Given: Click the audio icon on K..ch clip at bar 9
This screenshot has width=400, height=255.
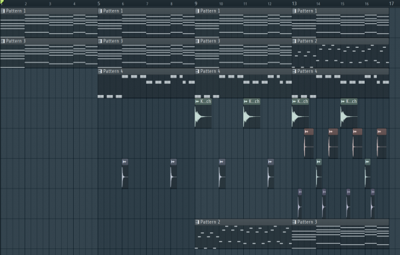Looking at the screenshot, I should click(x=197, y=102).
